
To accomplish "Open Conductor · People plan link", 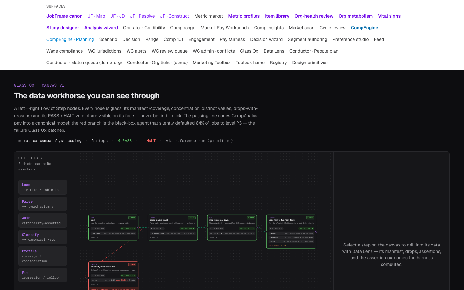I will [314, 51].
